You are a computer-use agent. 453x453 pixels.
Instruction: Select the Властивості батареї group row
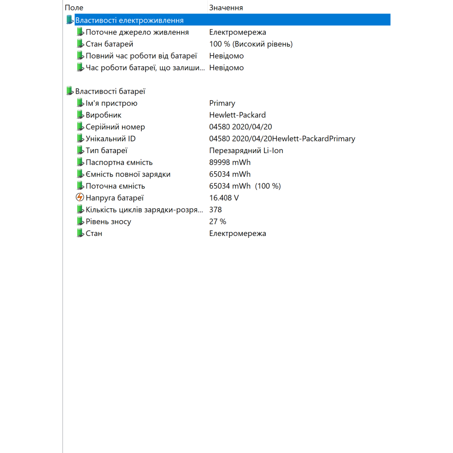pyautogui.click(x=110, y=92)
